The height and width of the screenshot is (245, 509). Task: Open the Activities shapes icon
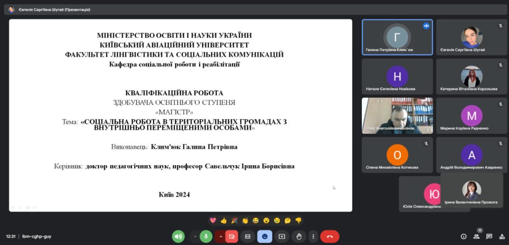point(502,237)
